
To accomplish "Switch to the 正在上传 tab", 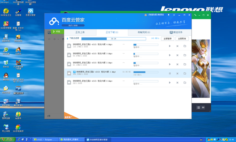I will [80, 32].
